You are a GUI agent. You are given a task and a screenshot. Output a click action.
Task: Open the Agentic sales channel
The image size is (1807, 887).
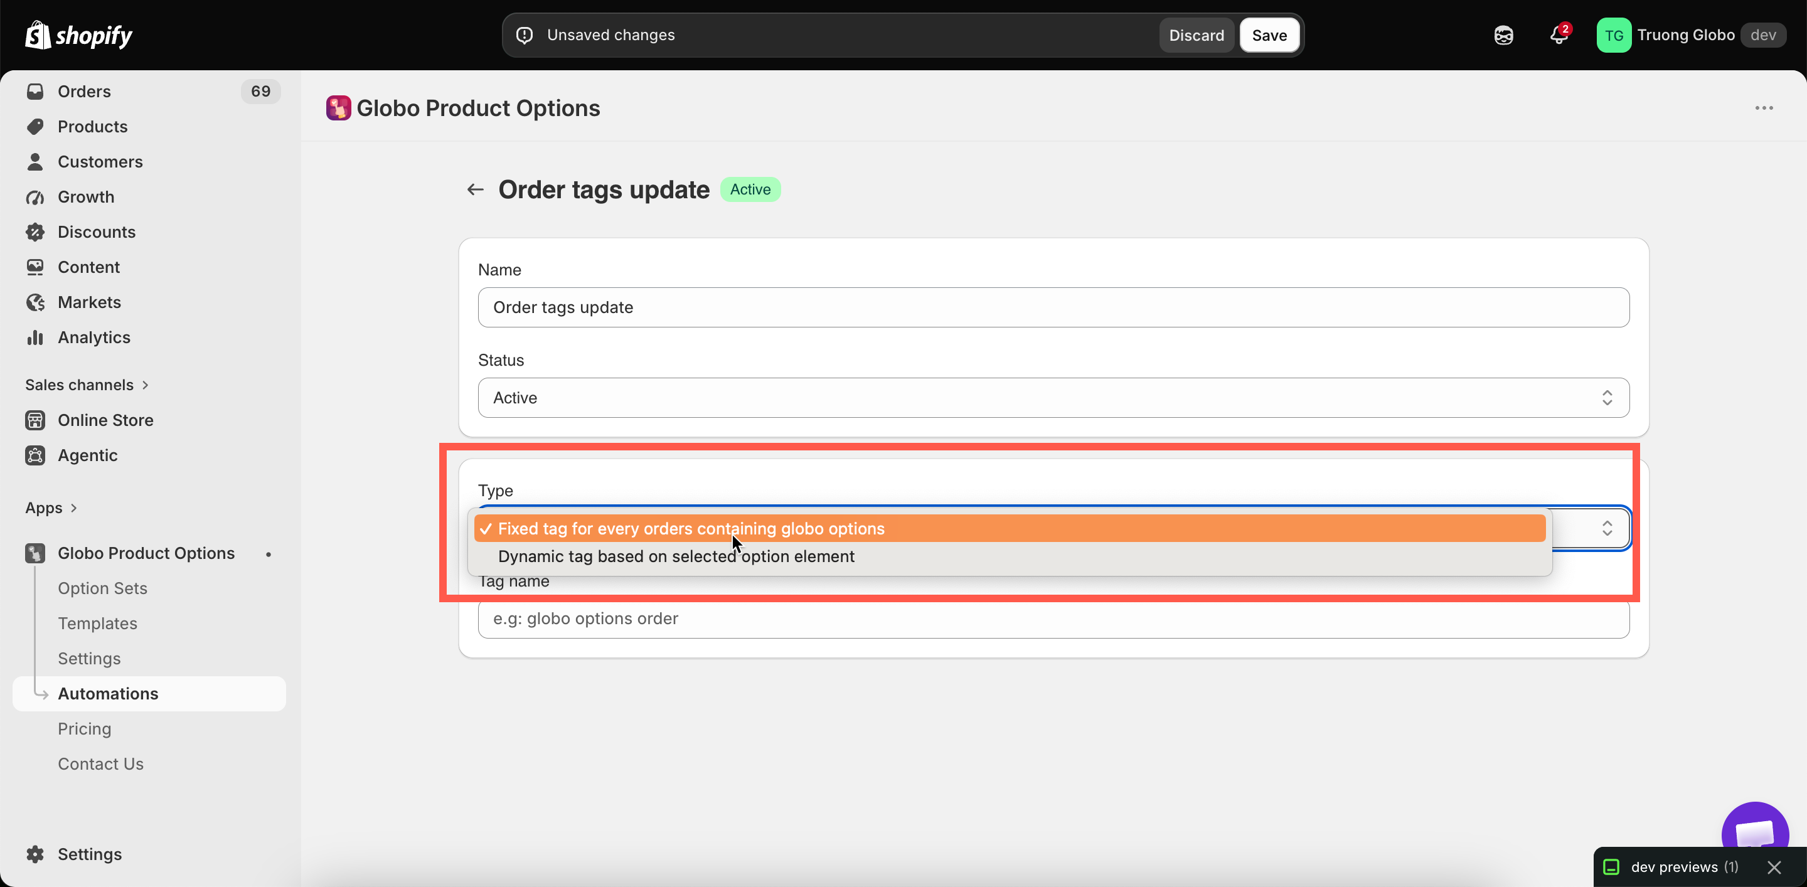pos(87,455)
